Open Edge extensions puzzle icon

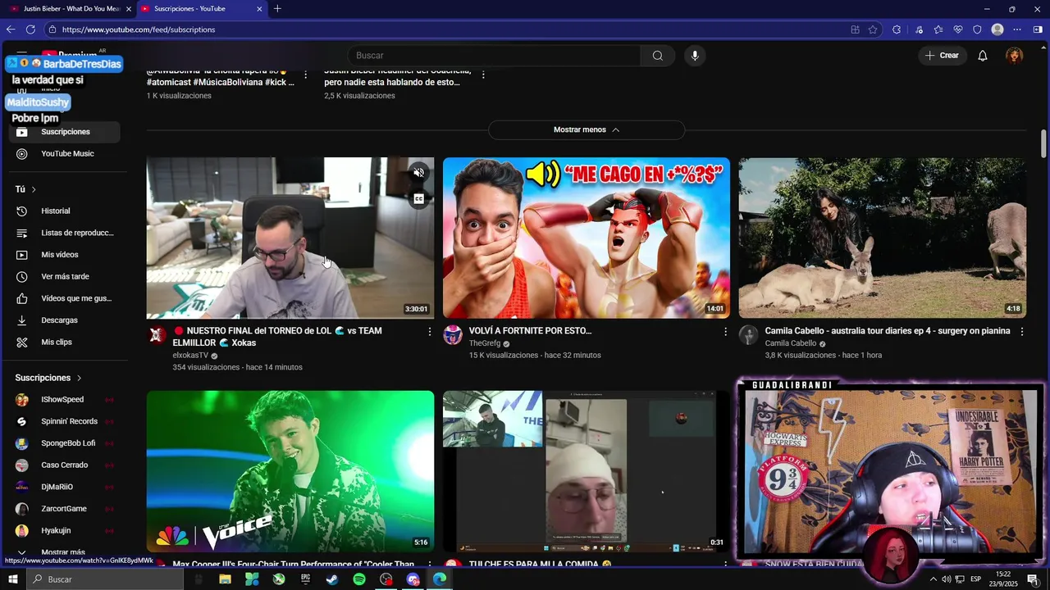pyautogui.click(x=897, y=29)
